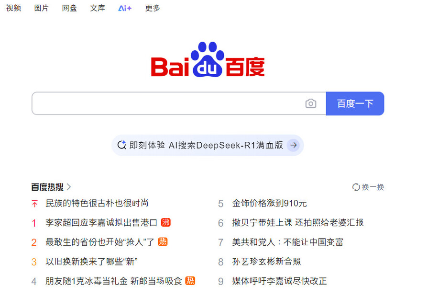Open 孙艺珍玄彬新合照 headline

point(266,262)
